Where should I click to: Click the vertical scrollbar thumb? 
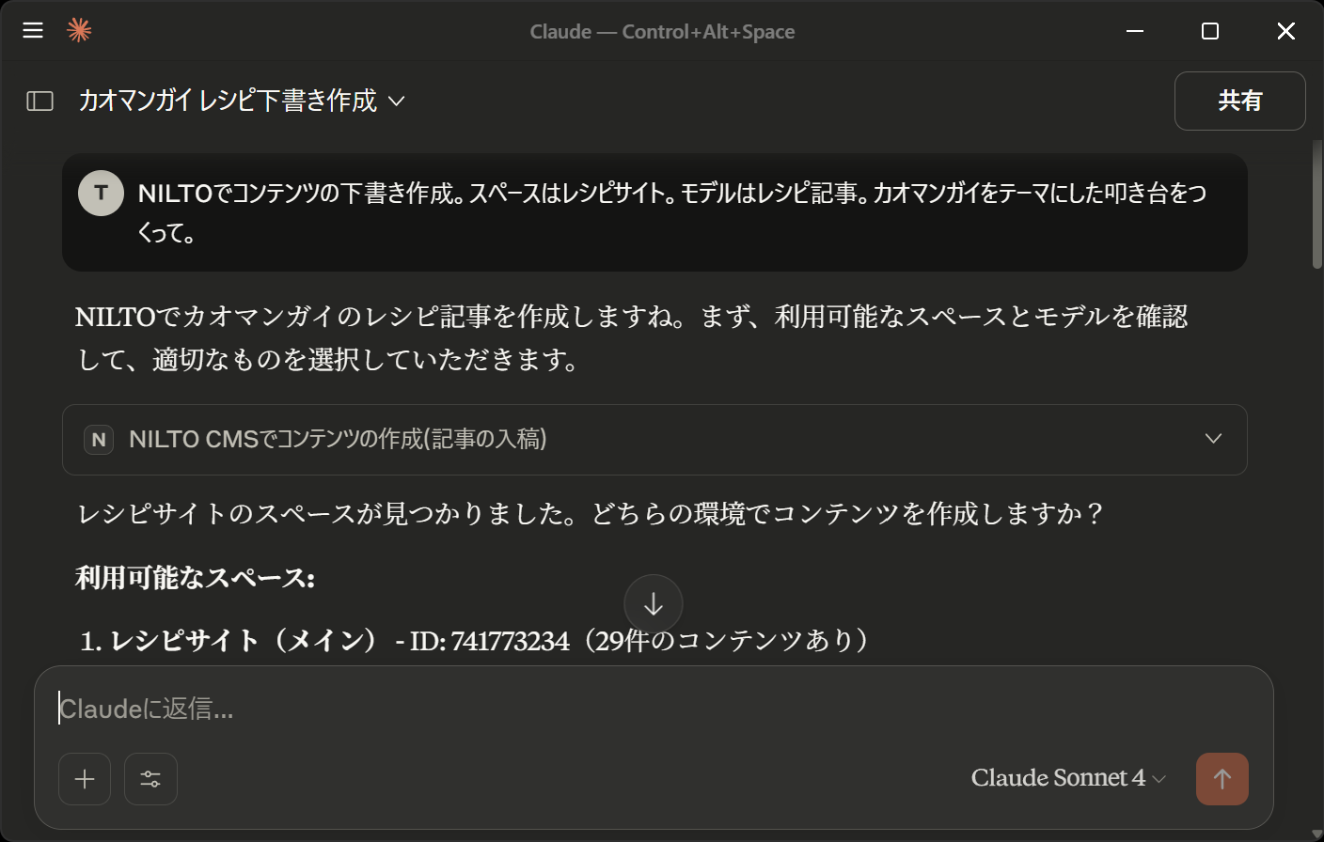[x=1317, y=205]
